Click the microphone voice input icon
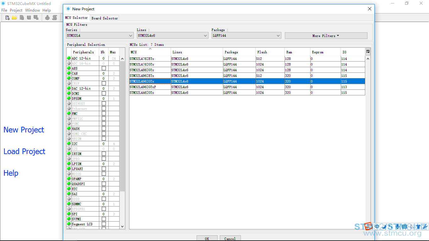This screenshot has width=429, height=241. (x=397, y=227)
